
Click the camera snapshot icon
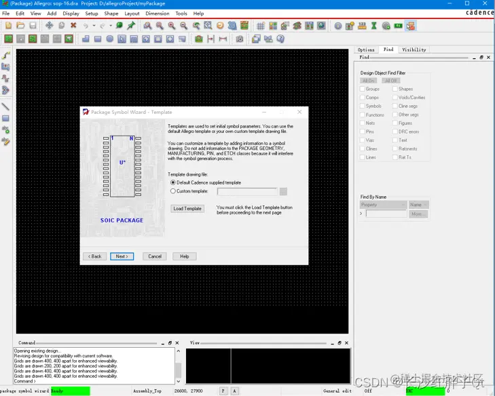[240, 39]
